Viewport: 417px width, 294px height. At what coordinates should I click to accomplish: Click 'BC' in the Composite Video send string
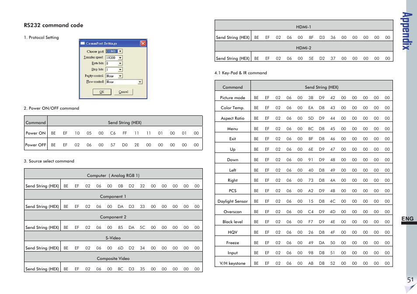pyautogui.click(x=121, y=269)
